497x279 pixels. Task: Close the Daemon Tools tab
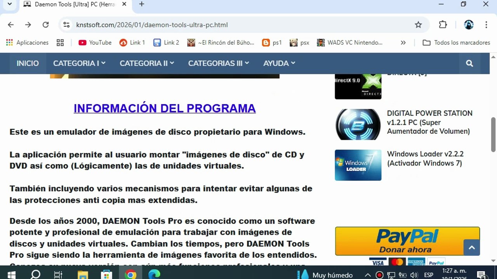pos(124,4)
